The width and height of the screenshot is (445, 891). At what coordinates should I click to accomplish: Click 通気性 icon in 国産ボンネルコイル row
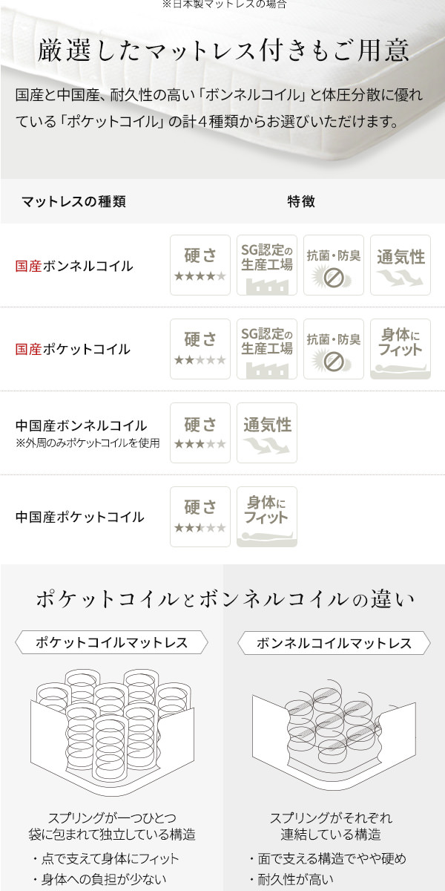(400, 265)
